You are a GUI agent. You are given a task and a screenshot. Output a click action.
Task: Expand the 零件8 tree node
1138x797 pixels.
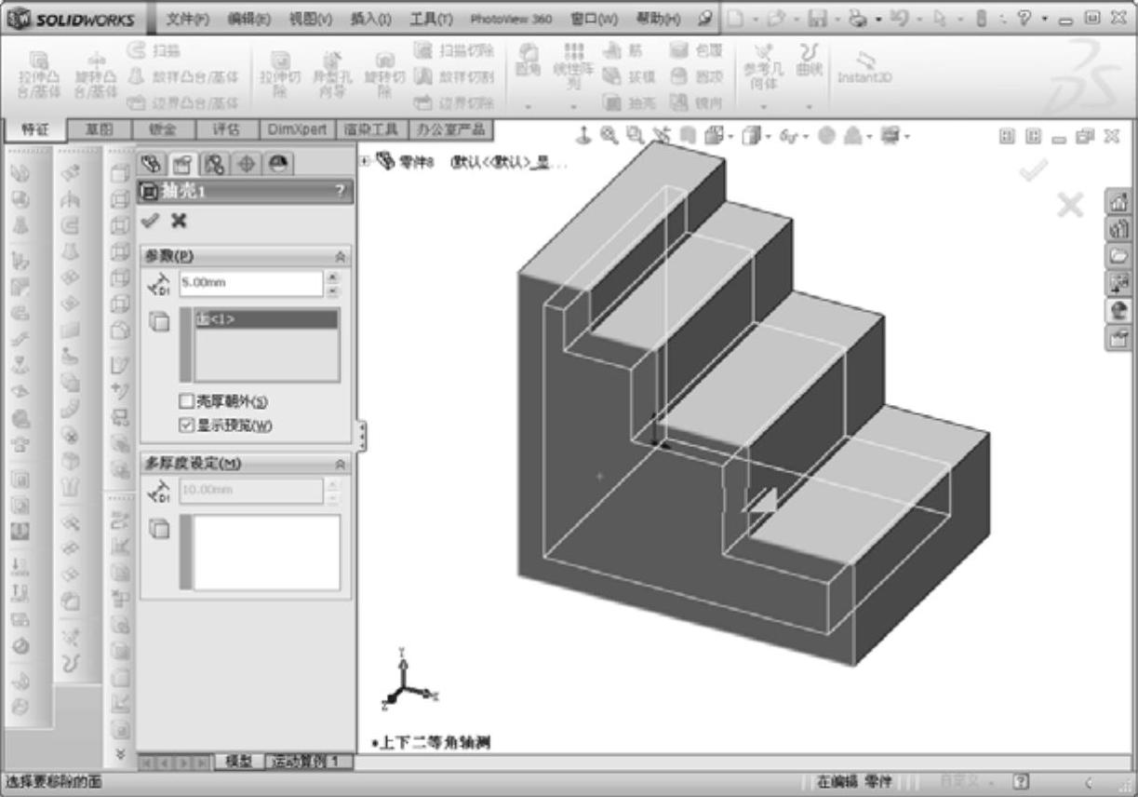[364, 162]
